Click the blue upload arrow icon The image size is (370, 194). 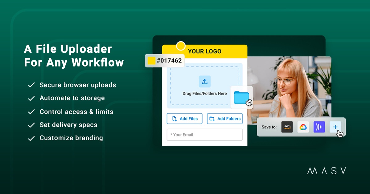tap(204, 82)
